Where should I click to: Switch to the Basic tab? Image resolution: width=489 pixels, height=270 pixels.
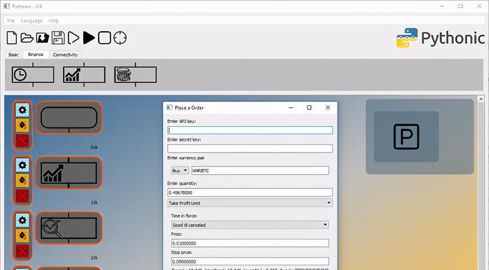(x=14, y=55)
